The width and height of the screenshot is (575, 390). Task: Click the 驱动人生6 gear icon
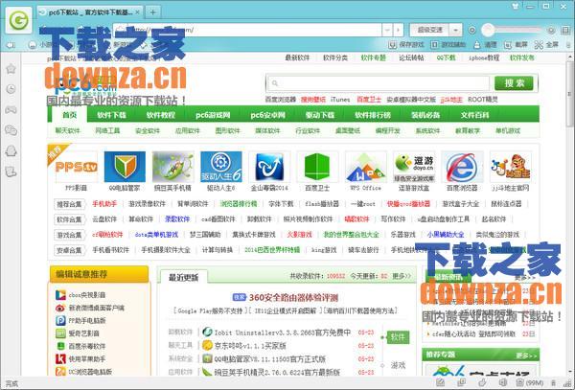point(221,167)
